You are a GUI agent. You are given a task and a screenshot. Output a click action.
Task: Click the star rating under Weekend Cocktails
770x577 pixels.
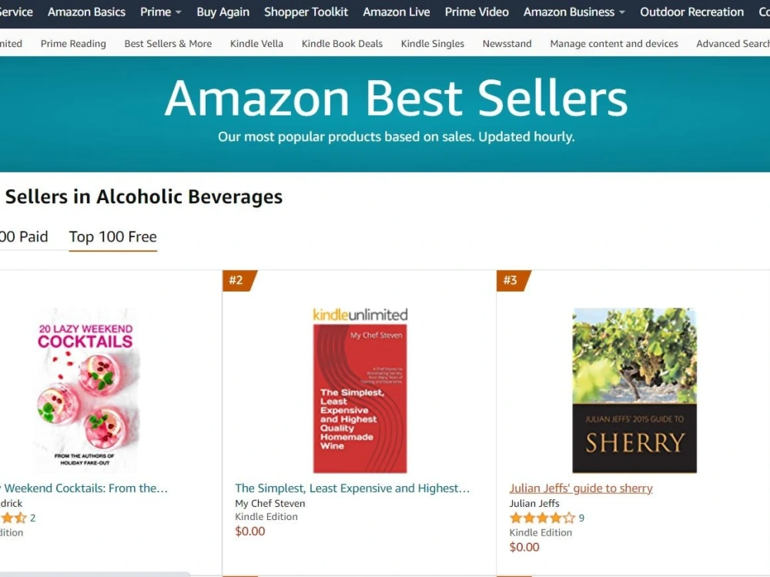pyautogui.click(x=13, y=518)
